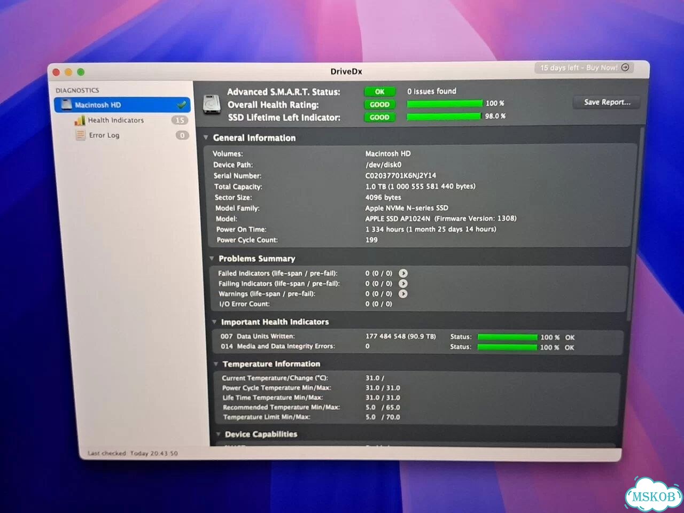Image resolution: width=684 pixels, height=513 pixels.
Task: Click the Health Indicators bar chart icon
Action: pyautogui.click(x=80, y=120)
